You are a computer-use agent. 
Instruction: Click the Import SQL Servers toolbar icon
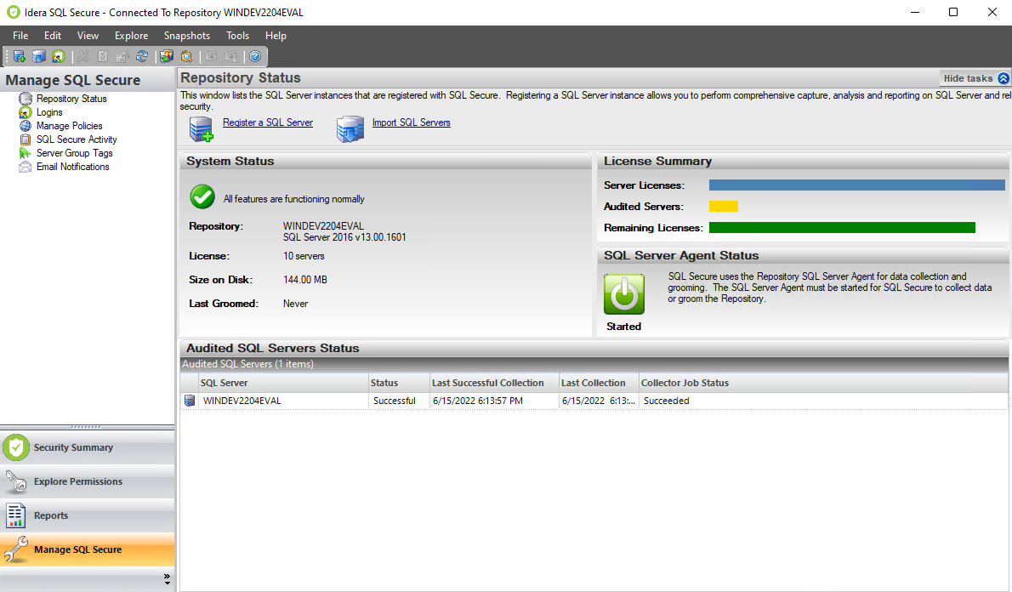(39, 57)
